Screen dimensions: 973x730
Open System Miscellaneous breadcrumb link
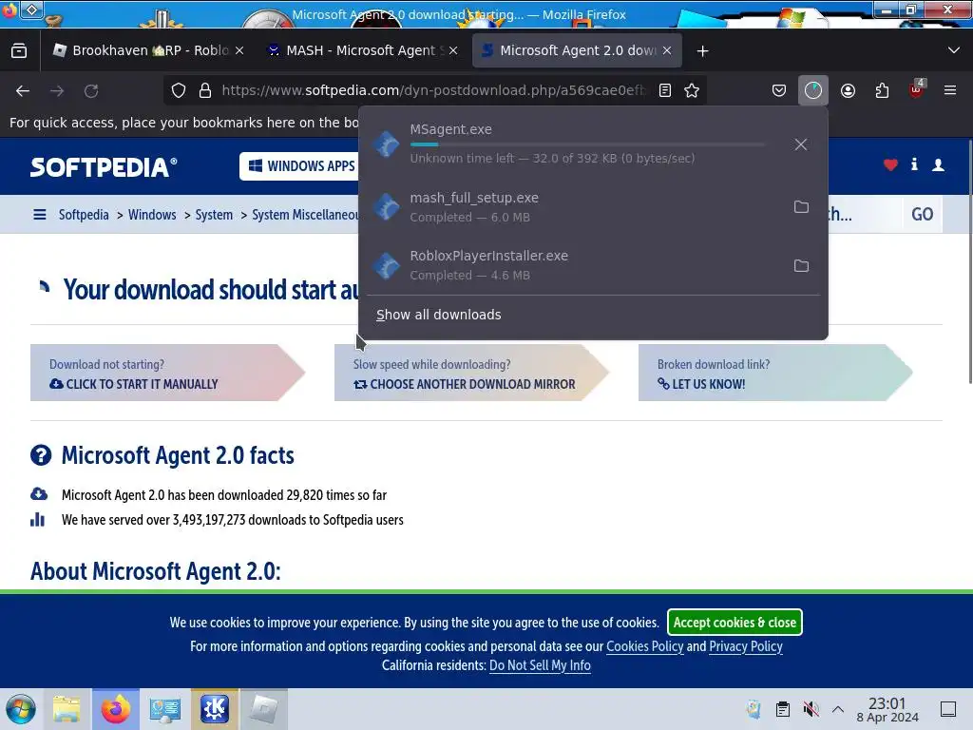(x=305, y=215)
